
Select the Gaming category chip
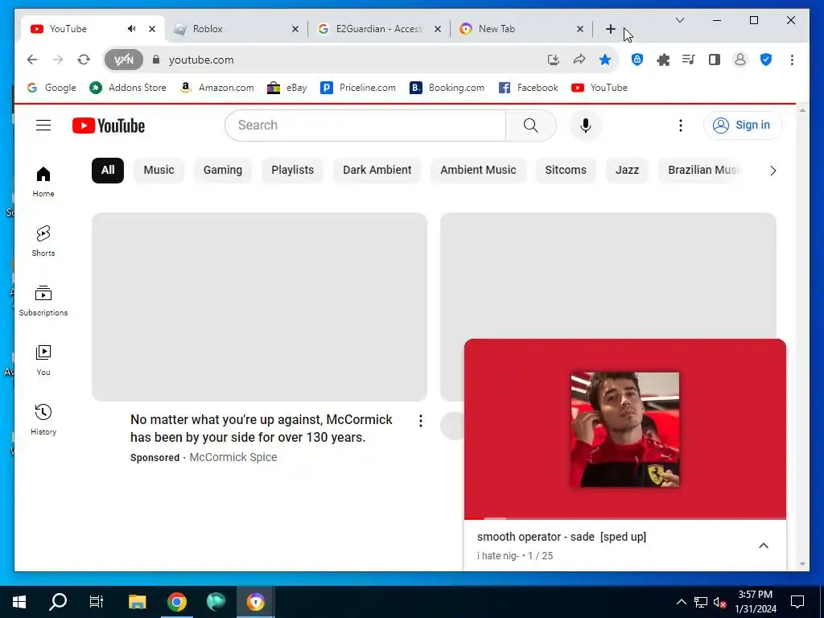click(x=223, y=171)
